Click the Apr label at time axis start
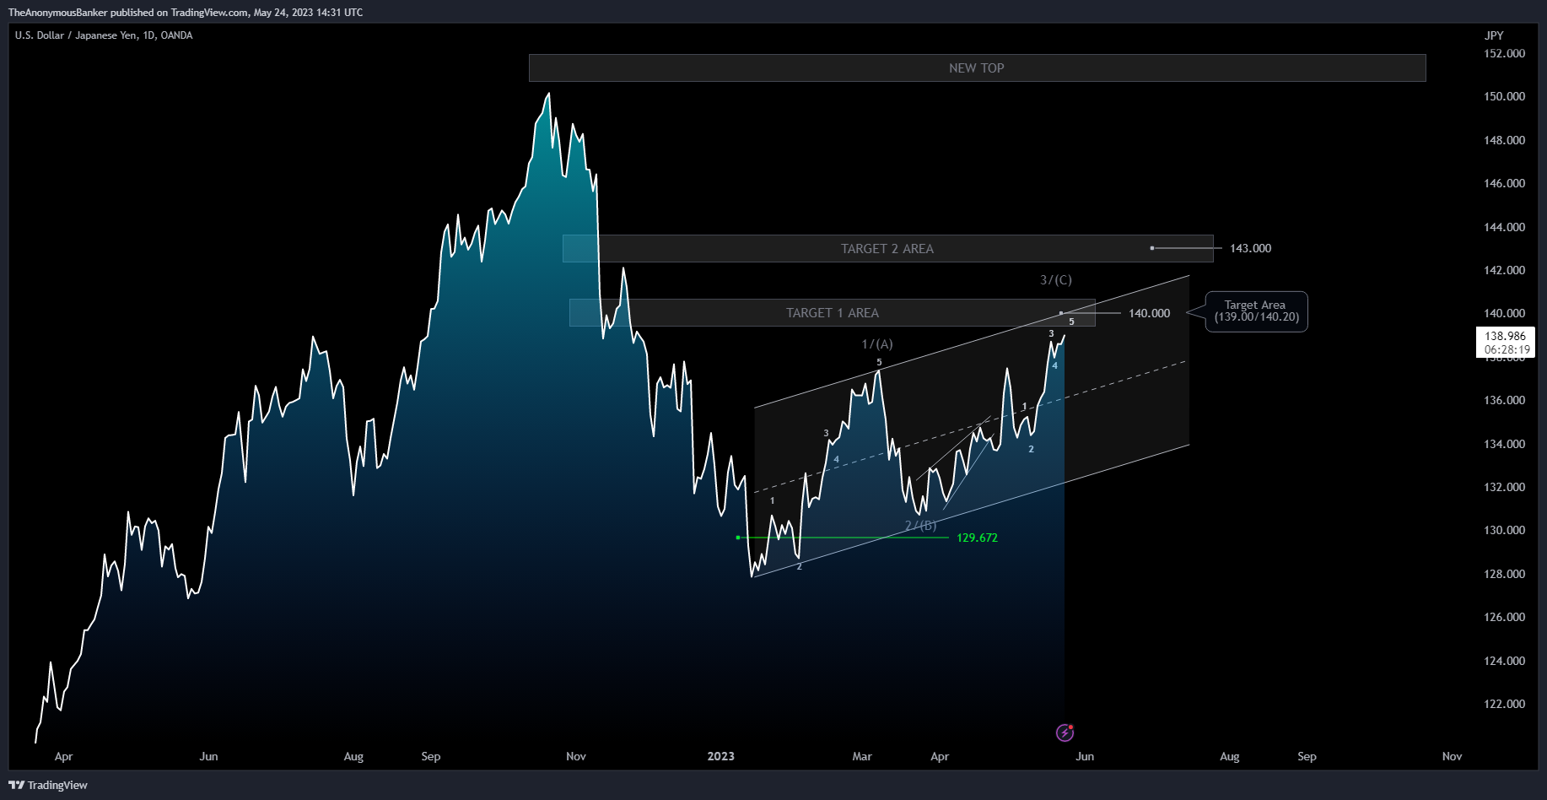The height and width of the screenshot is (800, 1547). point(63,756)
